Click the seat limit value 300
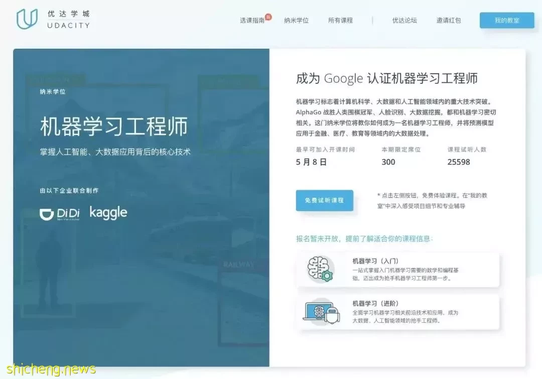Viewport: 542px width, 379px height. click(x=388, y=162)
